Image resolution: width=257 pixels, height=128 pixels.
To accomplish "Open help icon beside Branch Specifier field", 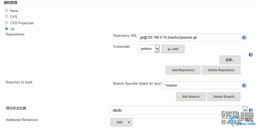I will 244,86.
